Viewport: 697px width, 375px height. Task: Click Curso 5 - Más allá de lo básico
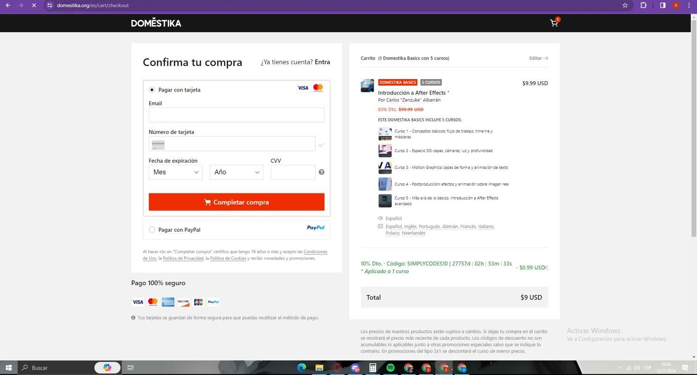446,201
